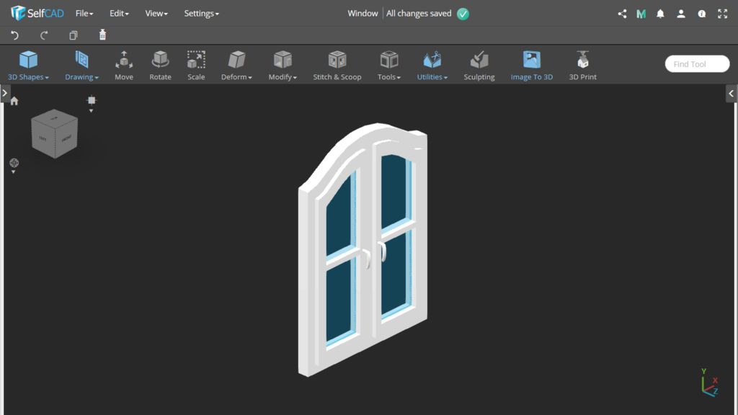Click the undo arrow icon

pyautogui.click(x=14, y=35)
